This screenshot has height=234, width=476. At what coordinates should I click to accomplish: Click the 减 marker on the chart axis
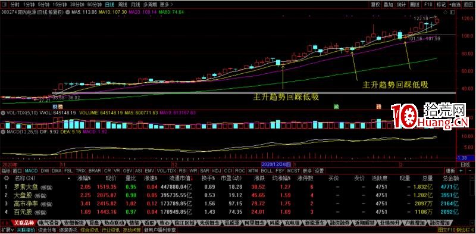(336, 107)
